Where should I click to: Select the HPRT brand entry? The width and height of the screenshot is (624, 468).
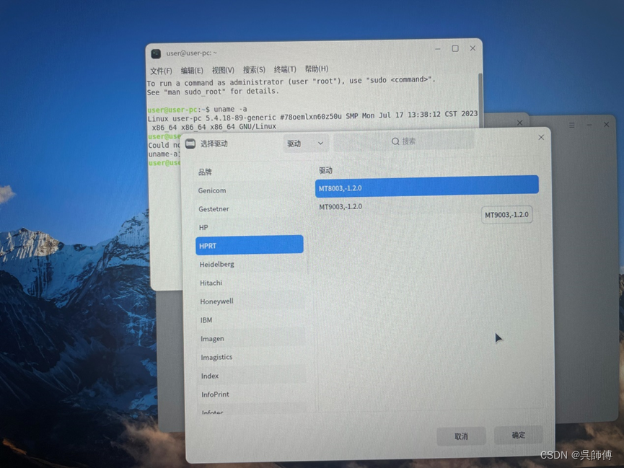(250, 244)
